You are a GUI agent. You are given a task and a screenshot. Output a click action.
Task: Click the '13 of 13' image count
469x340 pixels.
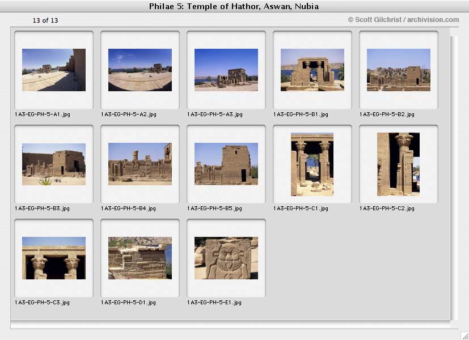tap(45, 20)
